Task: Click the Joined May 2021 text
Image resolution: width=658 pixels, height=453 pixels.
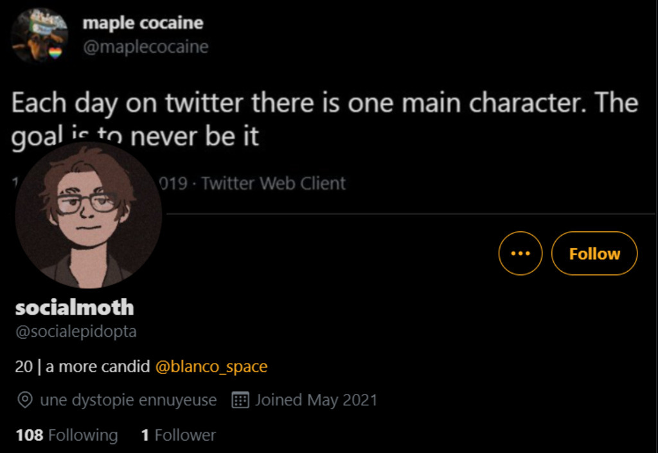Action: click(x=316, y=400)
